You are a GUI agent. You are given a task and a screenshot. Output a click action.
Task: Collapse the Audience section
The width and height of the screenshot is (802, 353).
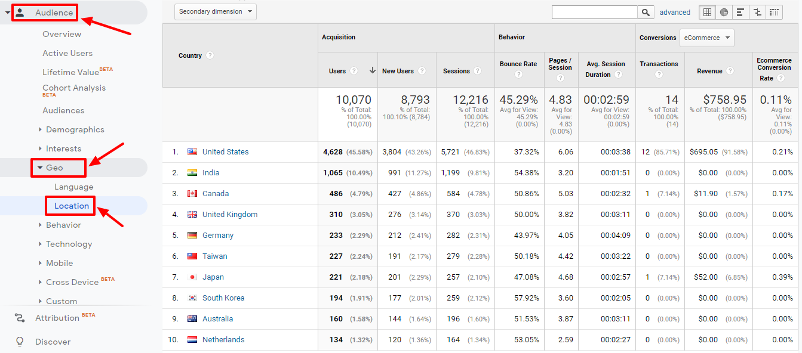8,13
